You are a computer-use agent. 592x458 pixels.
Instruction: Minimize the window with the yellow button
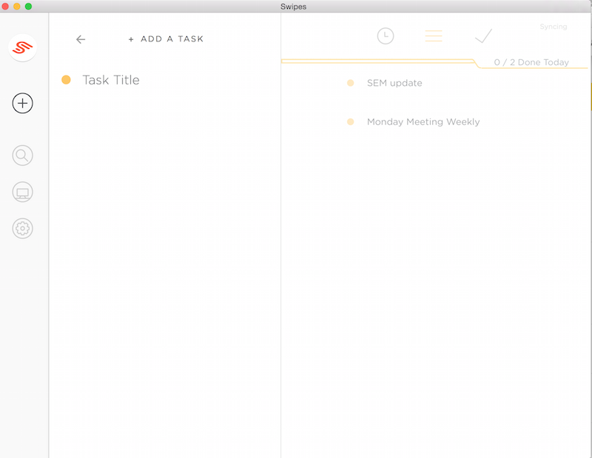pos(16,7)
